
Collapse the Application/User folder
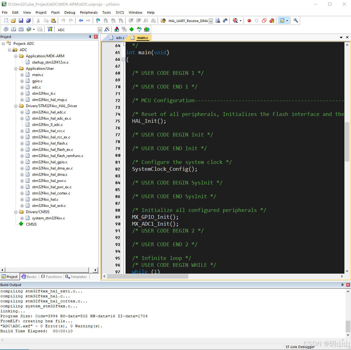click(16, 69)
